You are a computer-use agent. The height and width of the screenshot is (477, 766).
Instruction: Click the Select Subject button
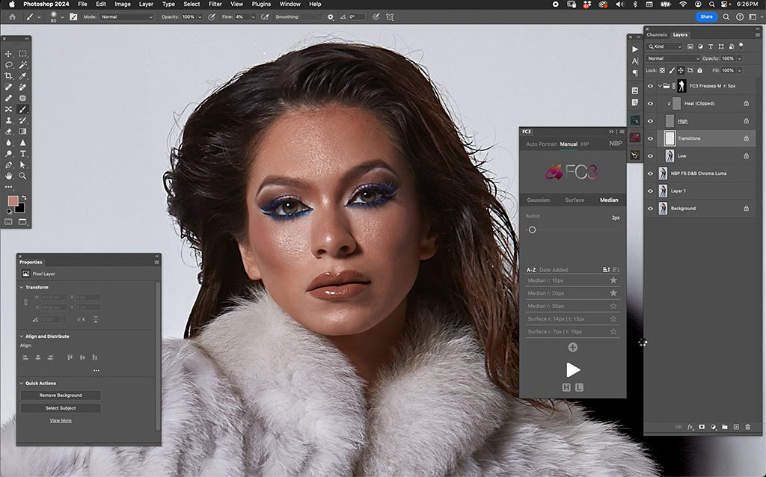(60, 407)
